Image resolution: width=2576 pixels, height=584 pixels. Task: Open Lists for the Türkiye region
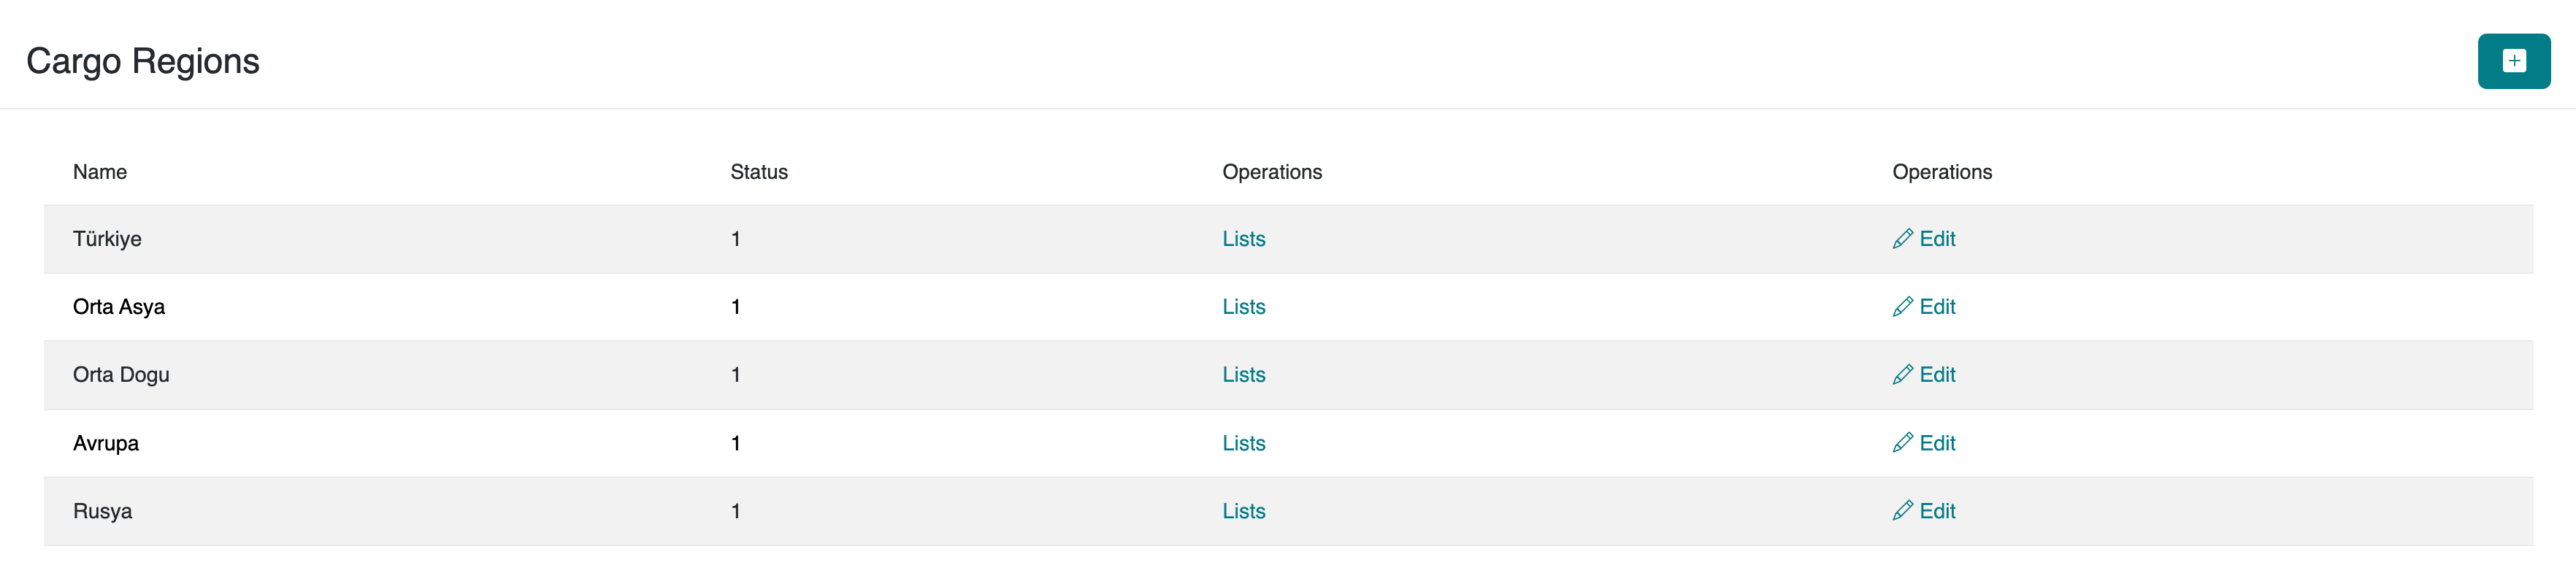pyautogui.click(x=1243, y=239)
